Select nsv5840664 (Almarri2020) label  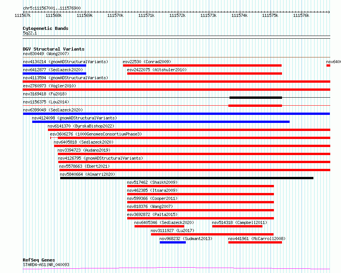click(x=87, y=174)
